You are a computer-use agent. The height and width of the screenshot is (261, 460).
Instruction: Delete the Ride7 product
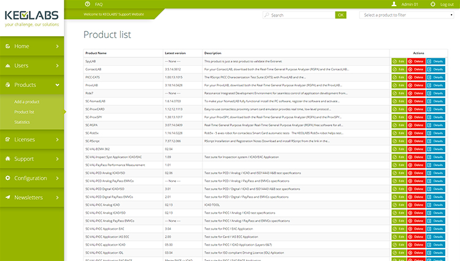pos(416,93)
